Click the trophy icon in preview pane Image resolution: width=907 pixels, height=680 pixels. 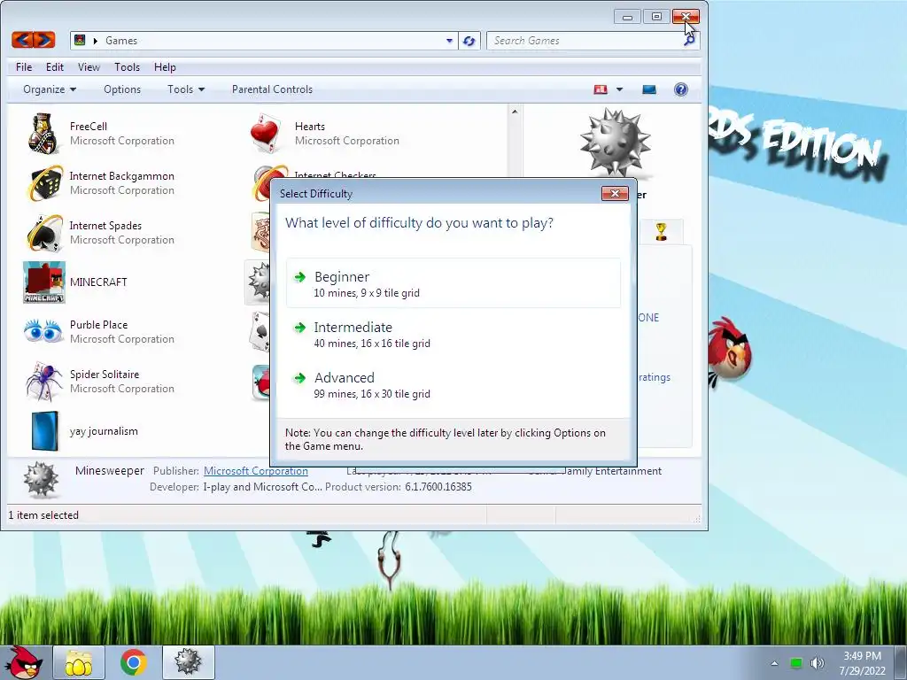pyautogui.click(x=661, y=231)
